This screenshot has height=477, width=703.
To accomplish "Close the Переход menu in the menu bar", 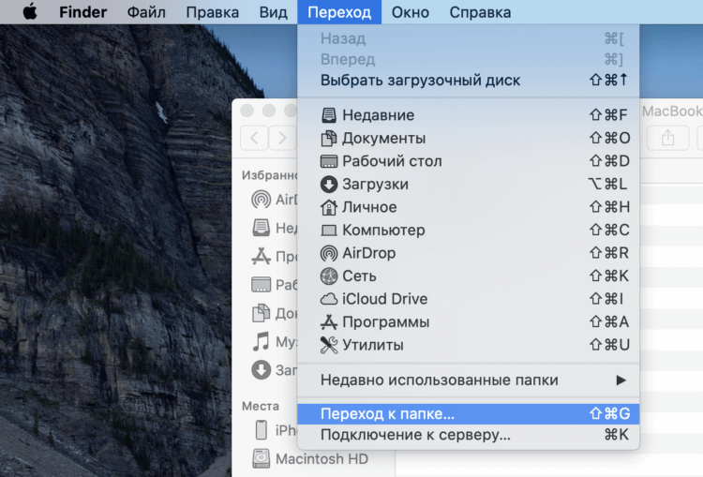I will 339,12.
